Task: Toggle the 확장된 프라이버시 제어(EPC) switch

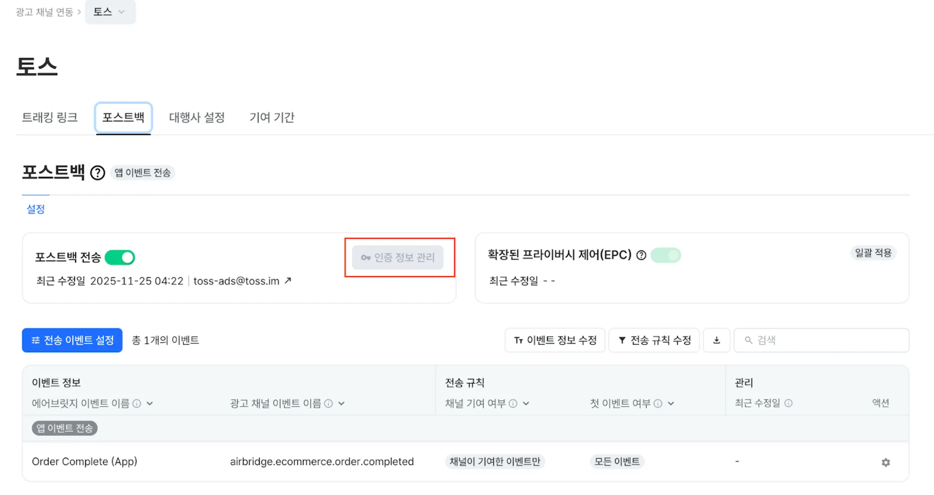Action: 666,255
